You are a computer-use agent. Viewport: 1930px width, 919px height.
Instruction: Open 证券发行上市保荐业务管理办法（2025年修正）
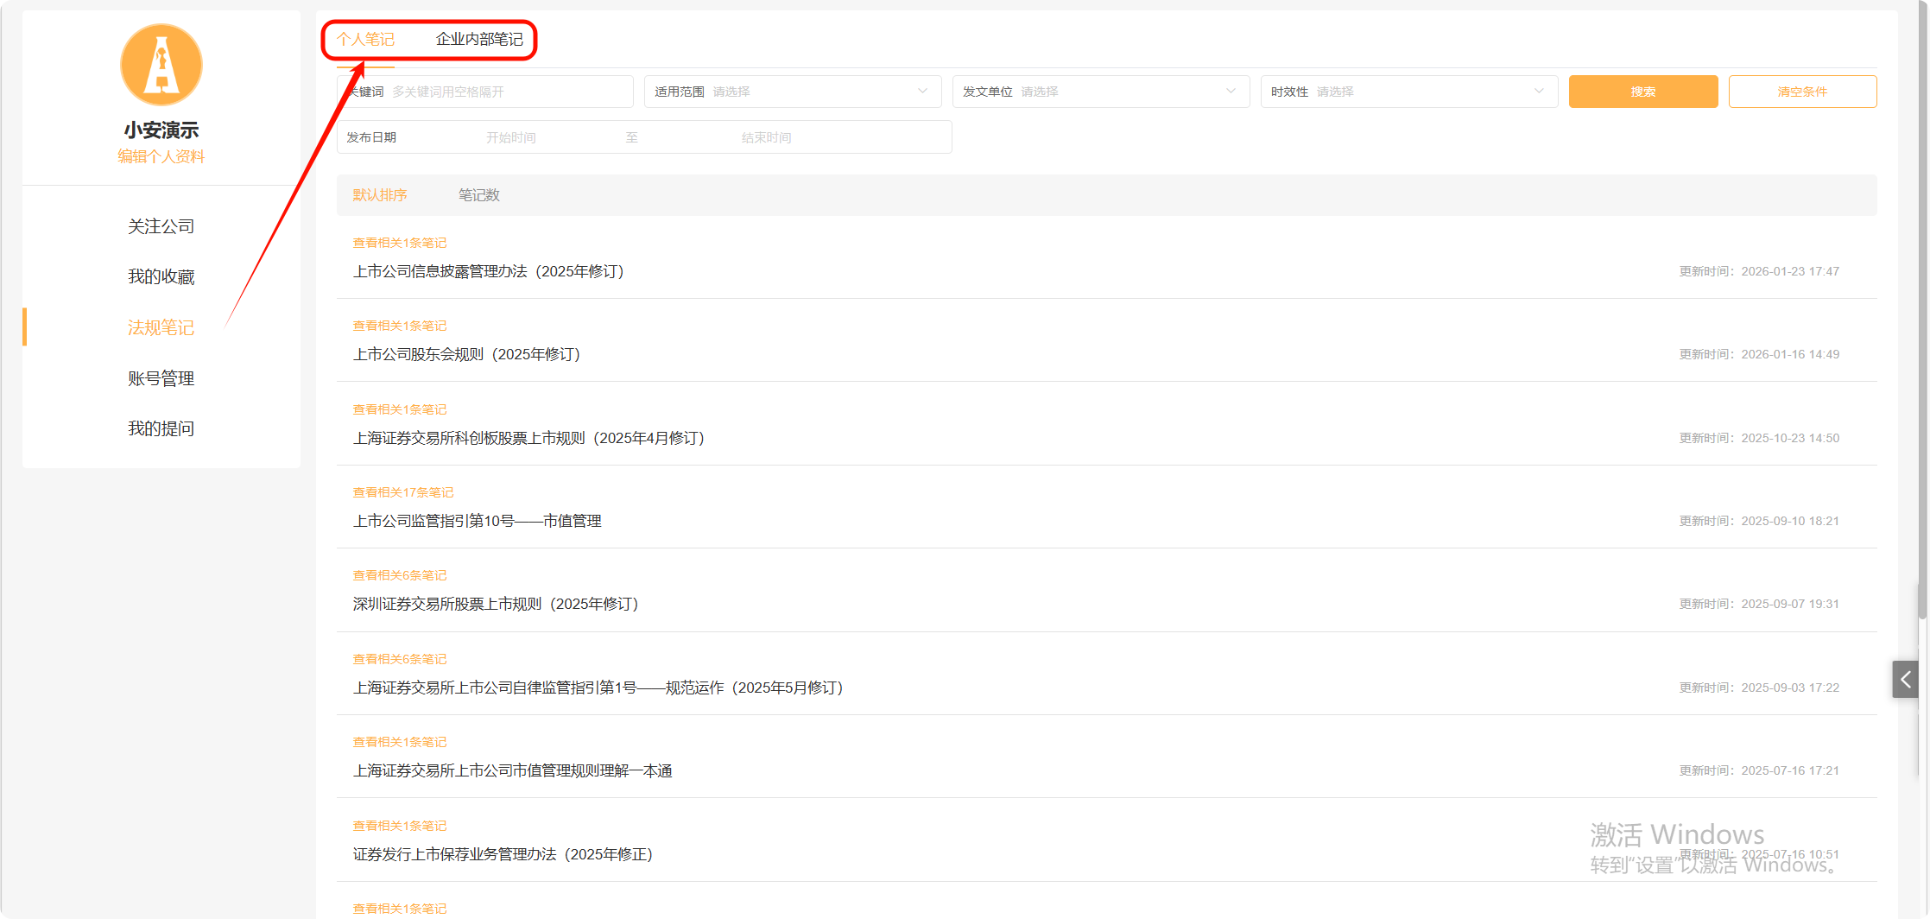503,854
